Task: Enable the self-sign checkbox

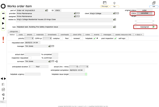Action: pyautogui.click(x=127, y=38)
